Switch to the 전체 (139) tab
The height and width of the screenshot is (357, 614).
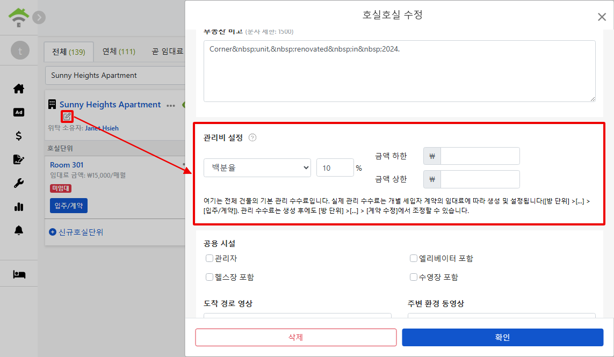point(69,52)
